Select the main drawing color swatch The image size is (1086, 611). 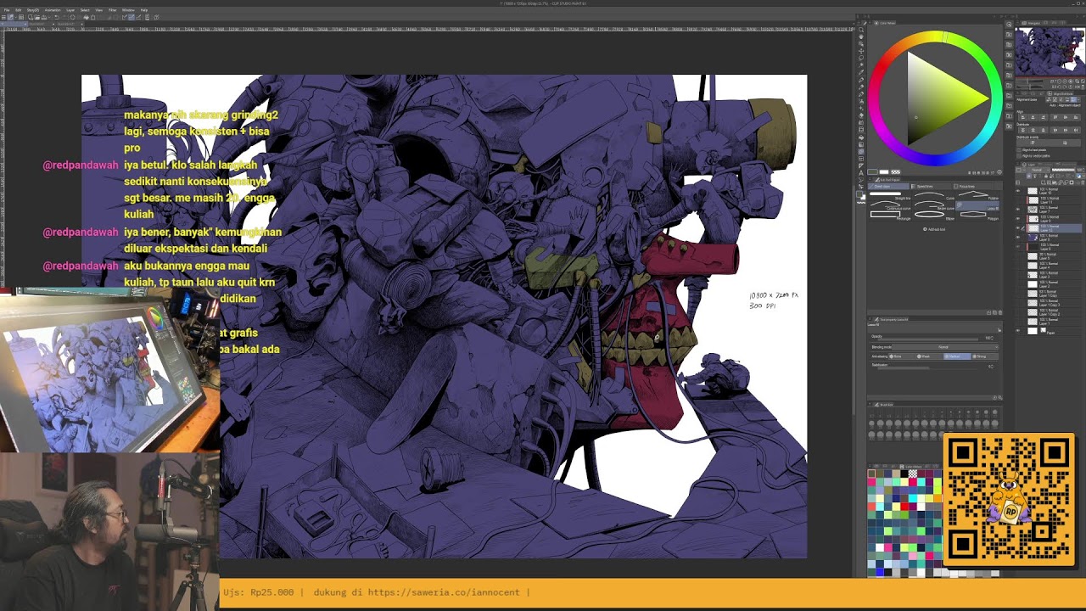point(873,172)
